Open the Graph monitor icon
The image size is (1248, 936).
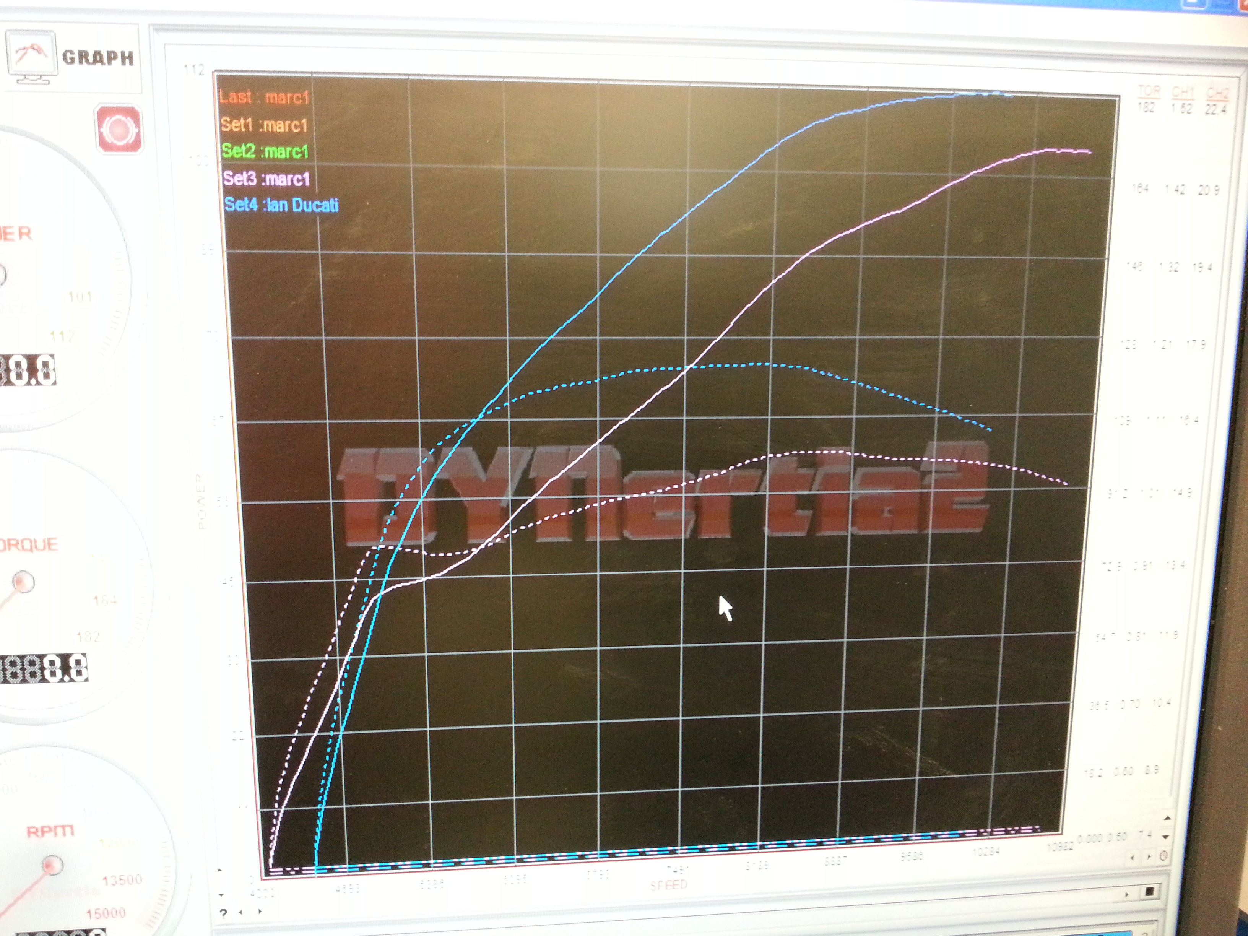point(32,58)
